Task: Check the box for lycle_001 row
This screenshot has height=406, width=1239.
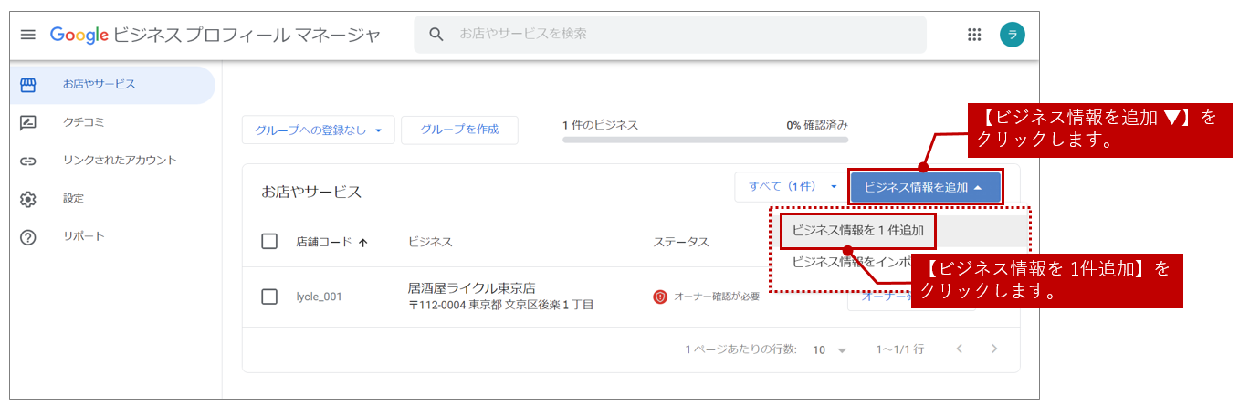Action: (x=269, y=297)
